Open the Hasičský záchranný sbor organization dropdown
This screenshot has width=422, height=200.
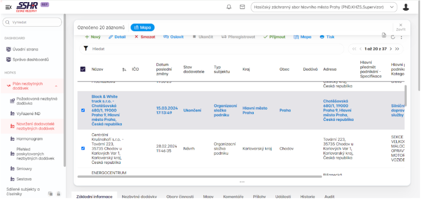[323, 7]
